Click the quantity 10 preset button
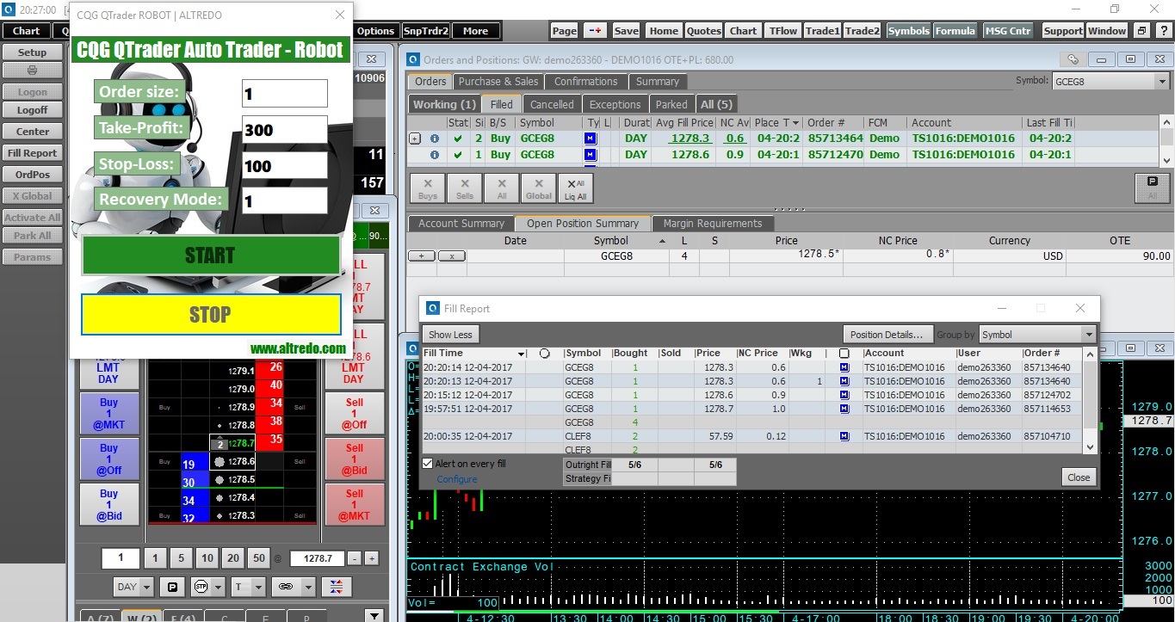 point(207,558)
